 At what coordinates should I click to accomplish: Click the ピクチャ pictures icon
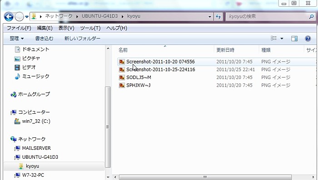click(17, 58)
